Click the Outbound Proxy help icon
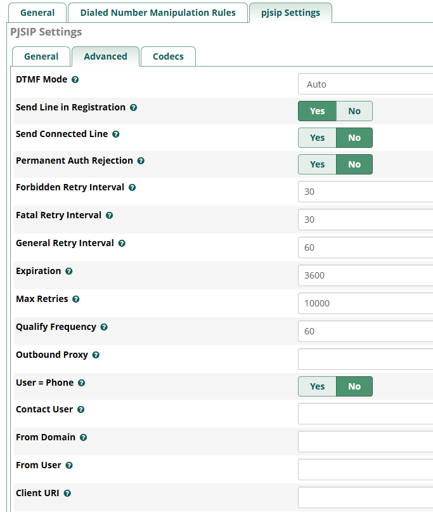This screenshot has height=512, width=433. click(x=96, y=355)
